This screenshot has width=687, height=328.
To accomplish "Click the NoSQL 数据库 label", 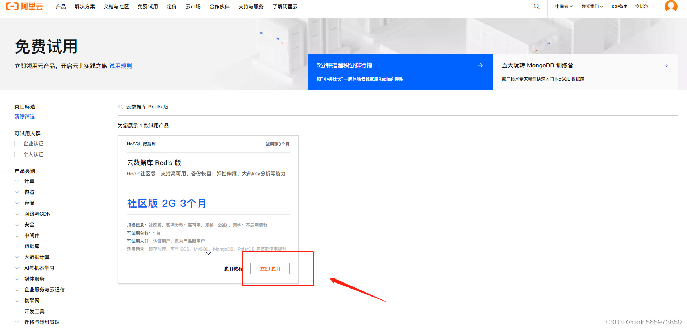I will pos(141,144).
